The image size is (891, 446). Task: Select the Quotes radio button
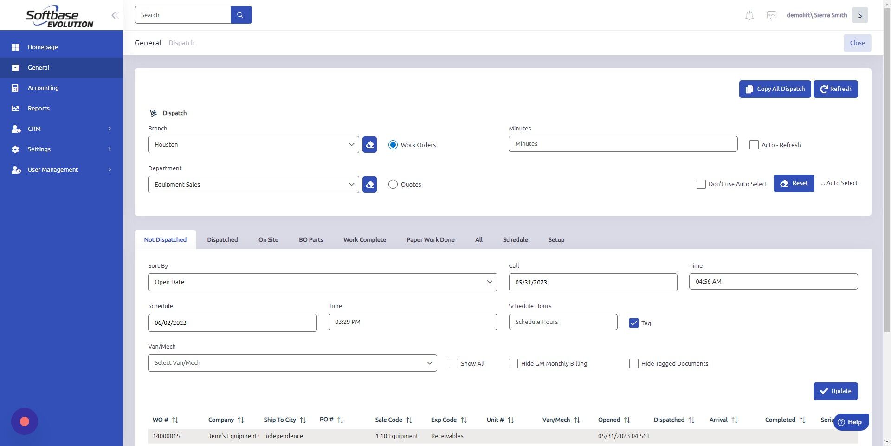coord(393,184)
